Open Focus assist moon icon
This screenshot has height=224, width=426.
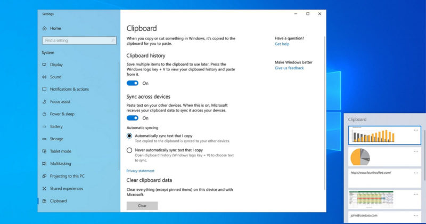[x=44, y=102]
